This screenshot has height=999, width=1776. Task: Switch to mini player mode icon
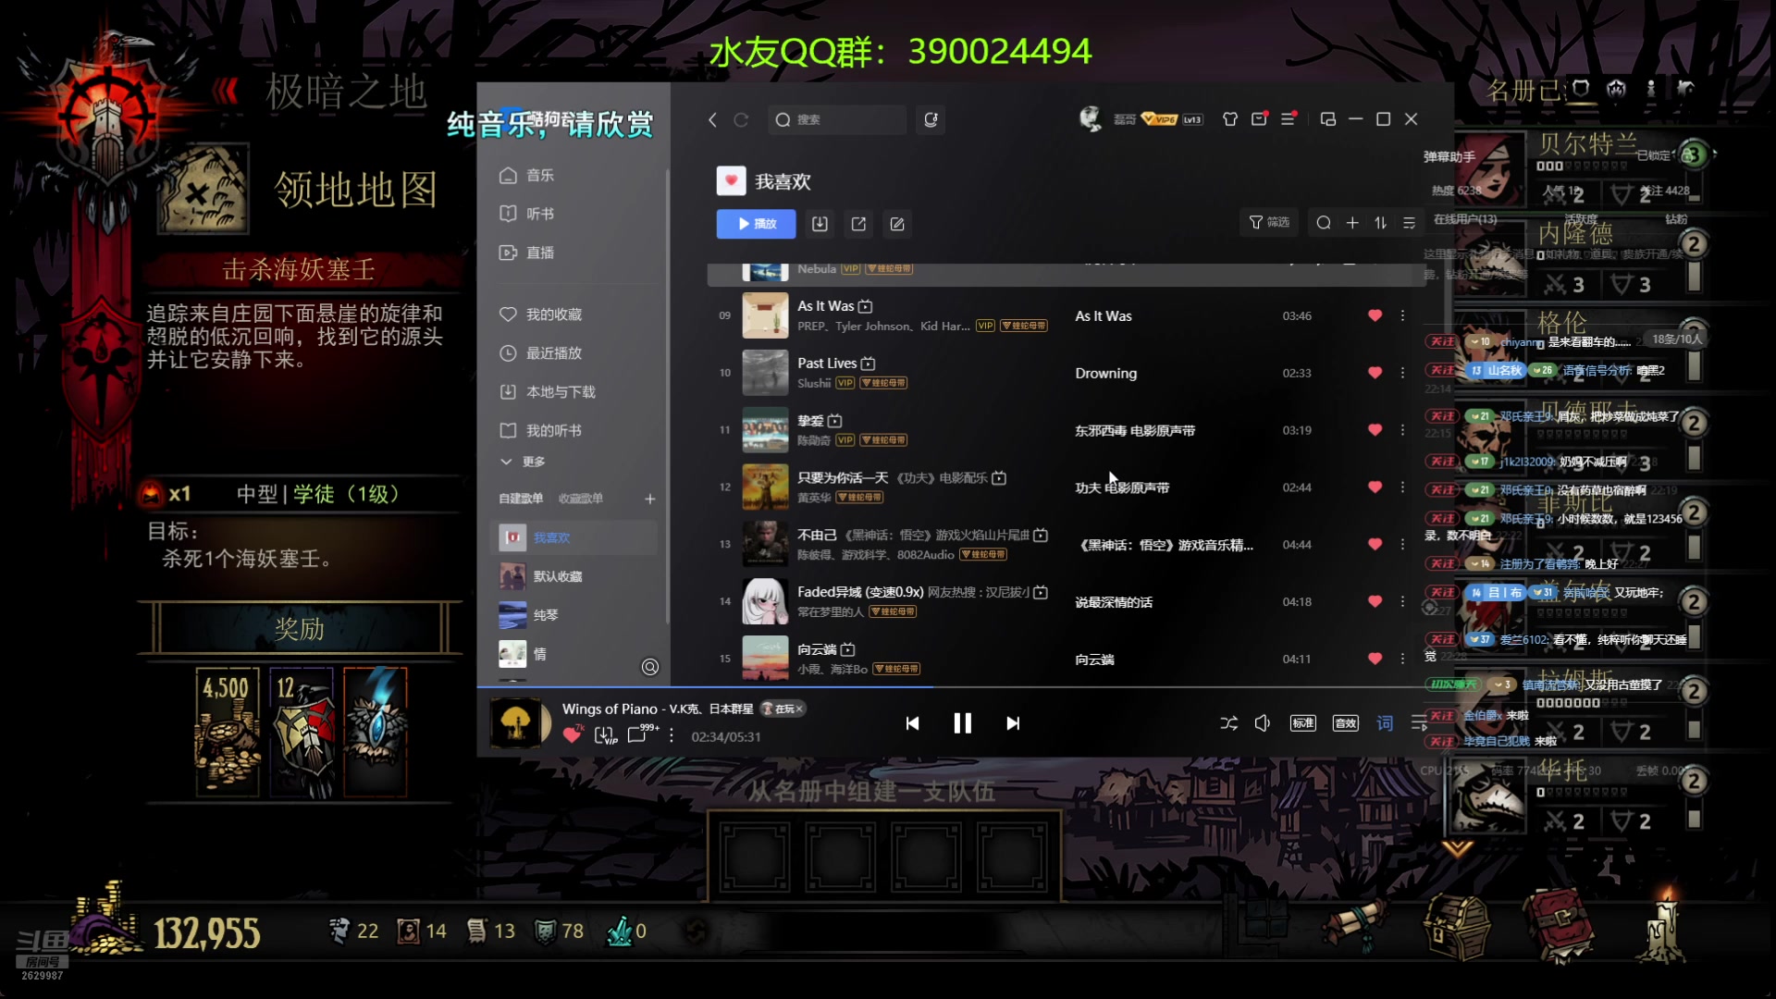(x=1327, y=119)
